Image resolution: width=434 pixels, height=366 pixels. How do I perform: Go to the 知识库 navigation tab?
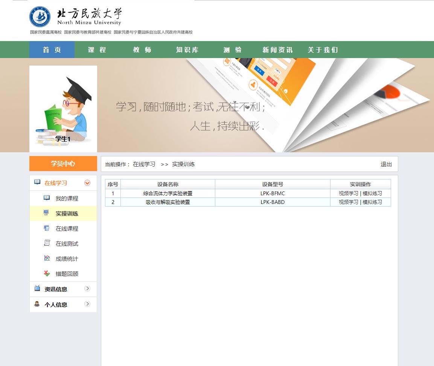pos(187,50)
